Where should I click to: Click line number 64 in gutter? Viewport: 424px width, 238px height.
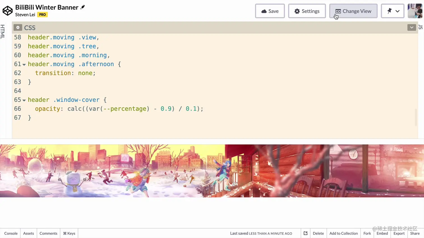click(x=17, y=91)
